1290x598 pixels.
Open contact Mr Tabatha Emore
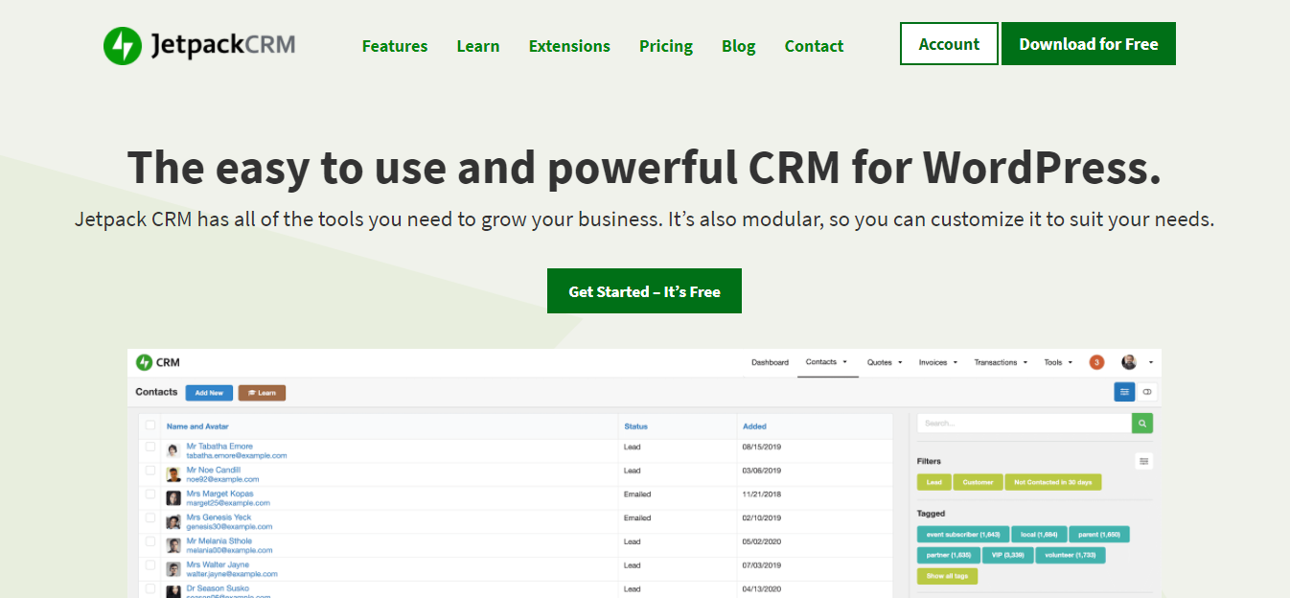point(219,447)
